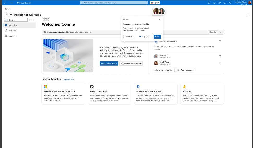The width and height of the screenshot is (253, 148).
Task: Click the LinkedIn logo icon
Action: coord(138,87)
